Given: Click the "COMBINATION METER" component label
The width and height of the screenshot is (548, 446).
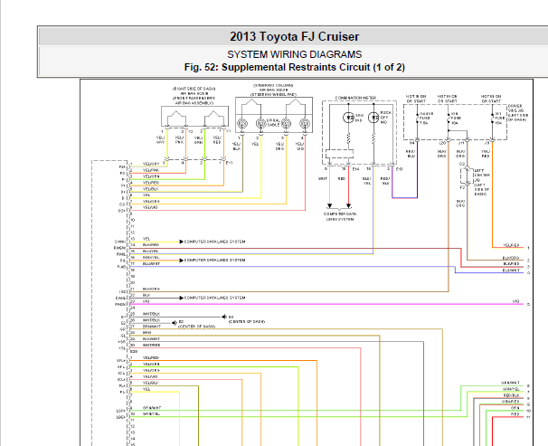Looking at the screenshot, I should (x=355, y=98).
